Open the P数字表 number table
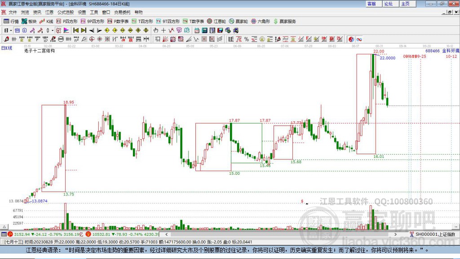The image size is (460, 259). click(x=118, y=22)
